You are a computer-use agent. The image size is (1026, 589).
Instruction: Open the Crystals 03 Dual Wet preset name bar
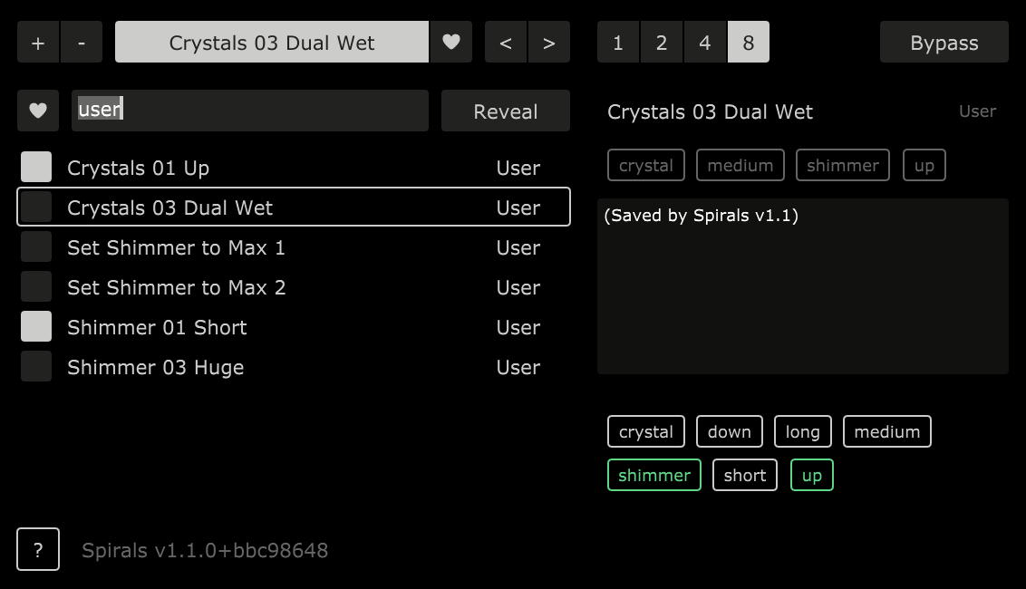coord(271,43)
